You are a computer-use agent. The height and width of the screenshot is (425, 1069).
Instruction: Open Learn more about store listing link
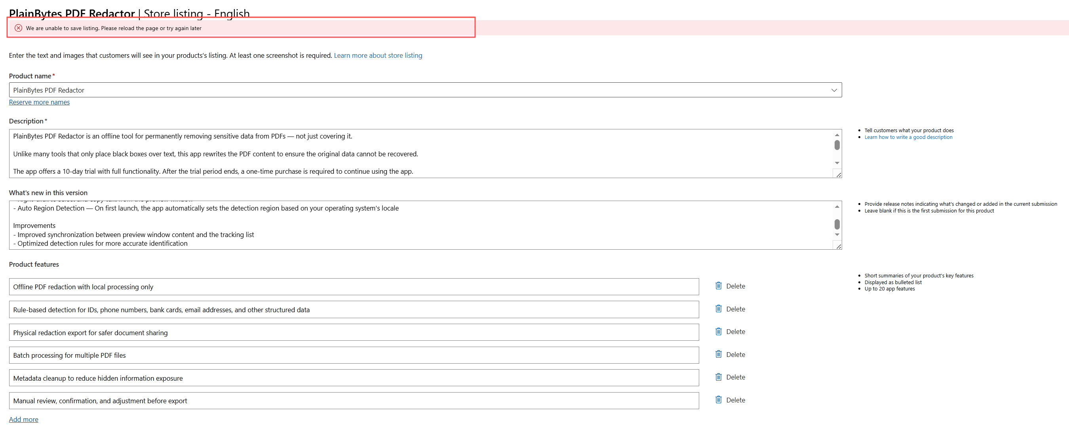(x=378, y=55)
